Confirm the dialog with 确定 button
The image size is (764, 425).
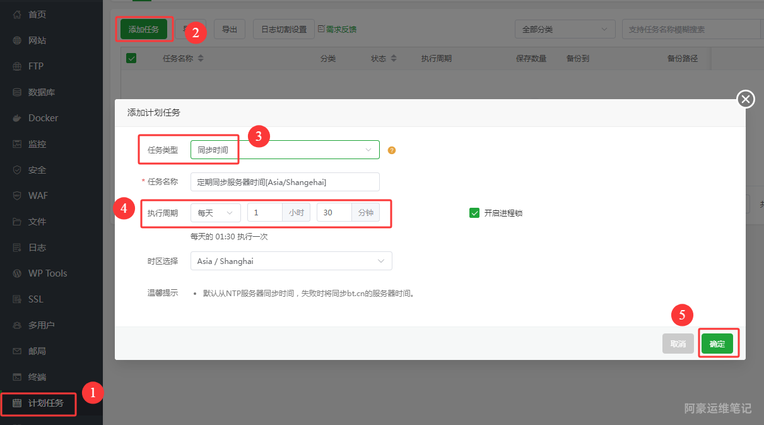click(717, 343)
